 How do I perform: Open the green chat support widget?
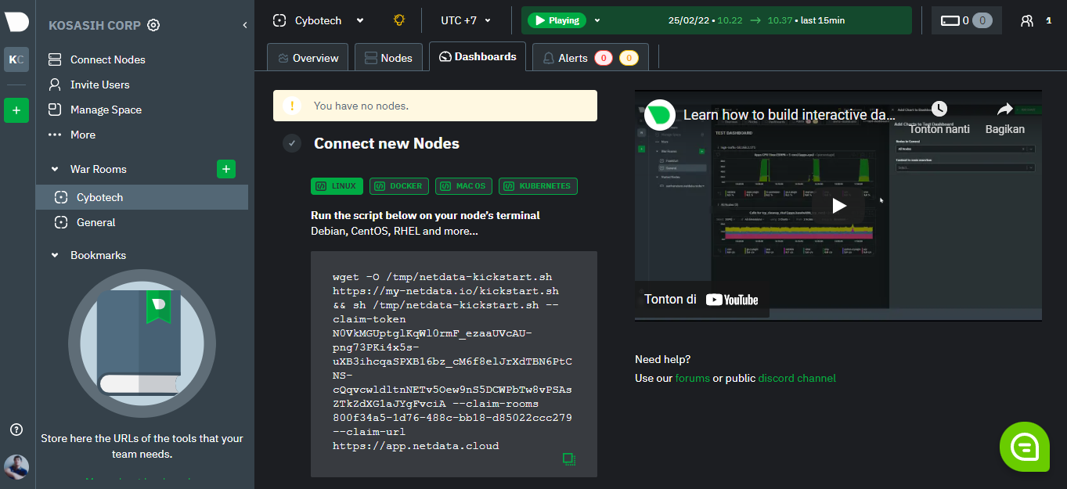pyautogui.click(x=1024, y=447)
